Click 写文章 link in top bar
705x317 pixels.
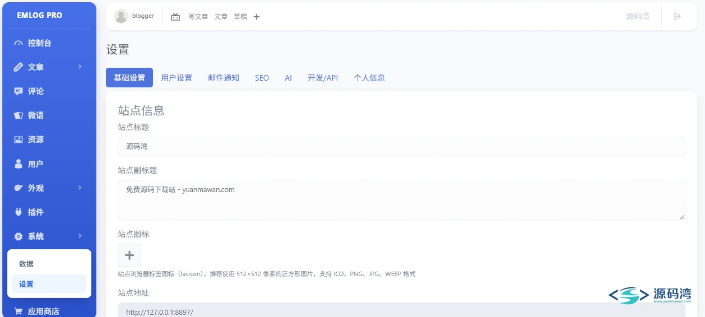[198, 17]
